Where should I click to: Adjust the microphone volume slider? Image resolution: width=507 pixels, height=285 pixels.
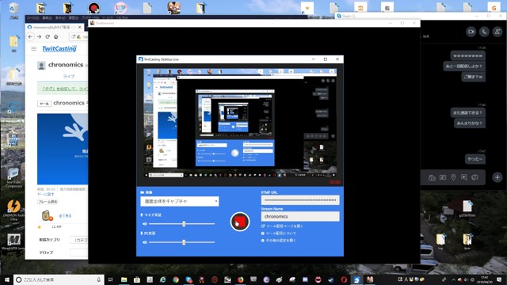(x=184, y=223)
